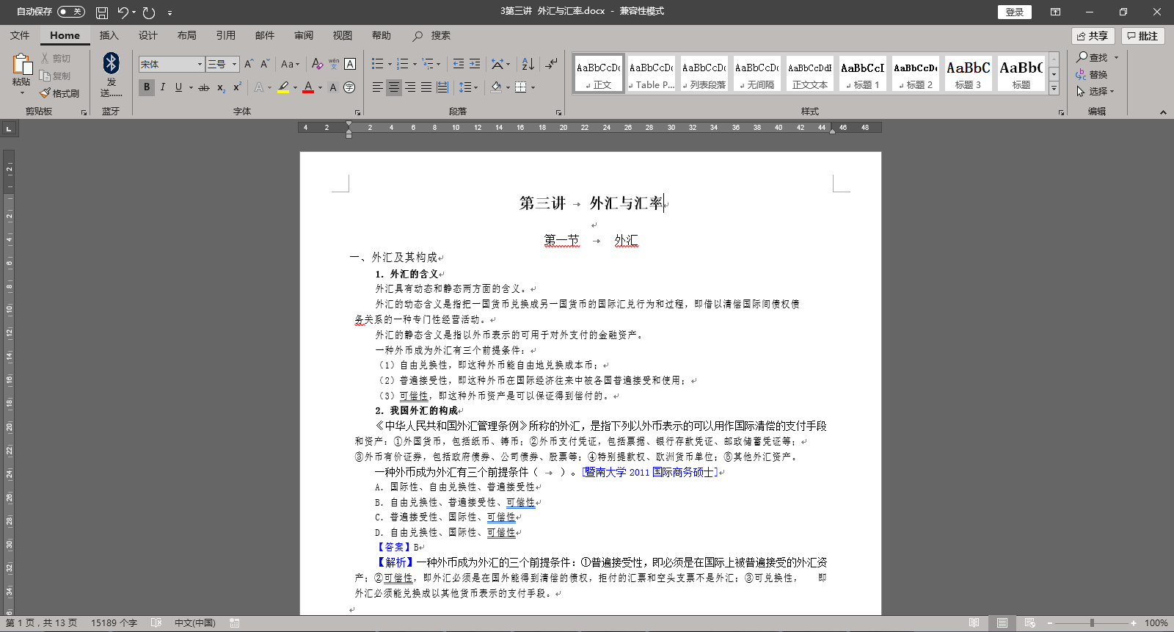Open the bullets list dropdown arrow

tap(390, 64)
